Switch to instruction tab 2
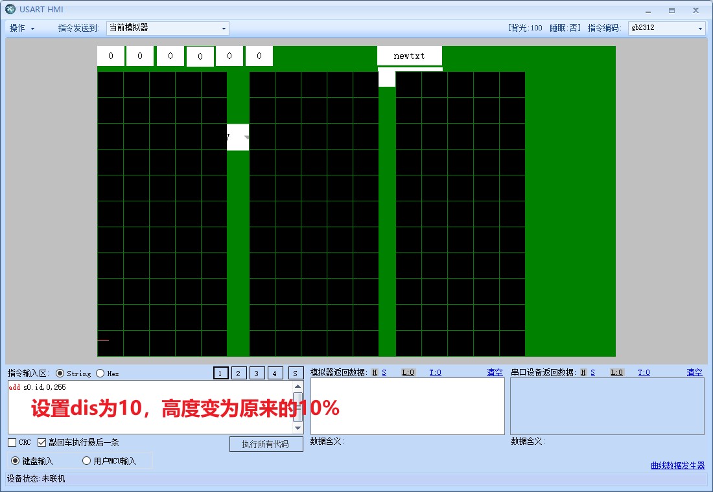The height and width of the screenshot is (492, 713). click(x=239, y=374)
